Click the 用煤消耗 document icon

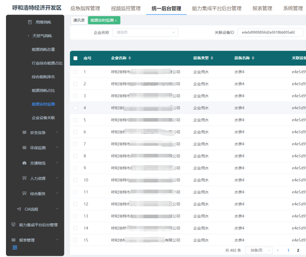(30, 22)
